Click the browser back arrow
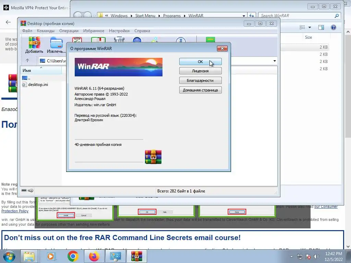 (8, 22)
